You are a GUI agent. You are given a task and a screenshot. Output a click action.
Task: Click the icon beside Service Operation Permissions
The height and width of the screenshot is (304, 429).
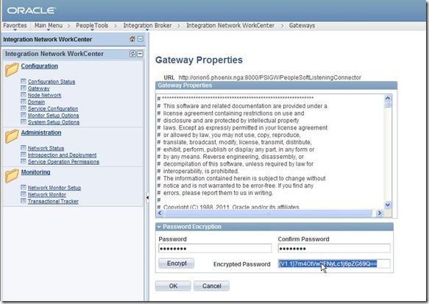click(24, 161)
